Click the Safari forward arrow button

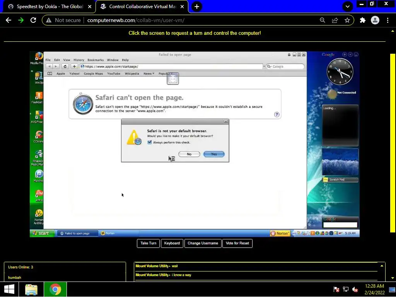click(56, 67)
